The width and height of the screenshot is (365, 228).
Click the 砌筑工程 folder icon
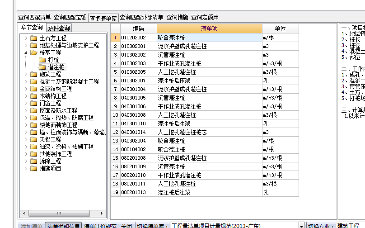click(33, 74)
